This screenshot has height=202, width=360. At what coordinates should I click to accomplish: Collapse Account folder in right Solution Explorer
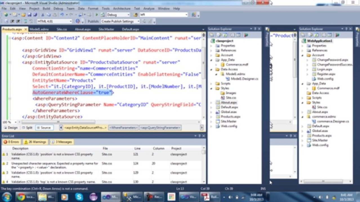pyautogui.click(x=303, y=55)
